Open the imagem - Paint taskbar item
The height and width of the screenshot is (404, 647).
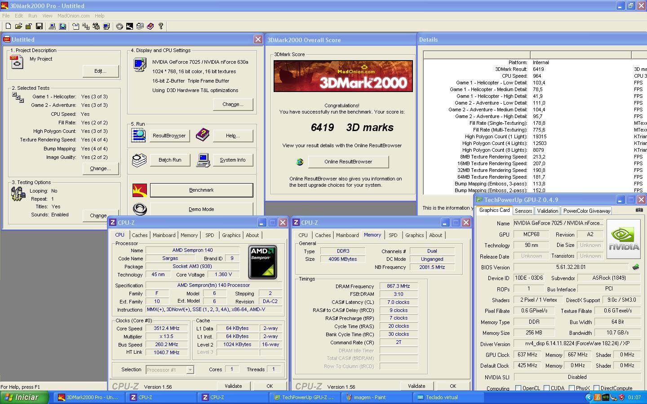click(x=377, y=397)
